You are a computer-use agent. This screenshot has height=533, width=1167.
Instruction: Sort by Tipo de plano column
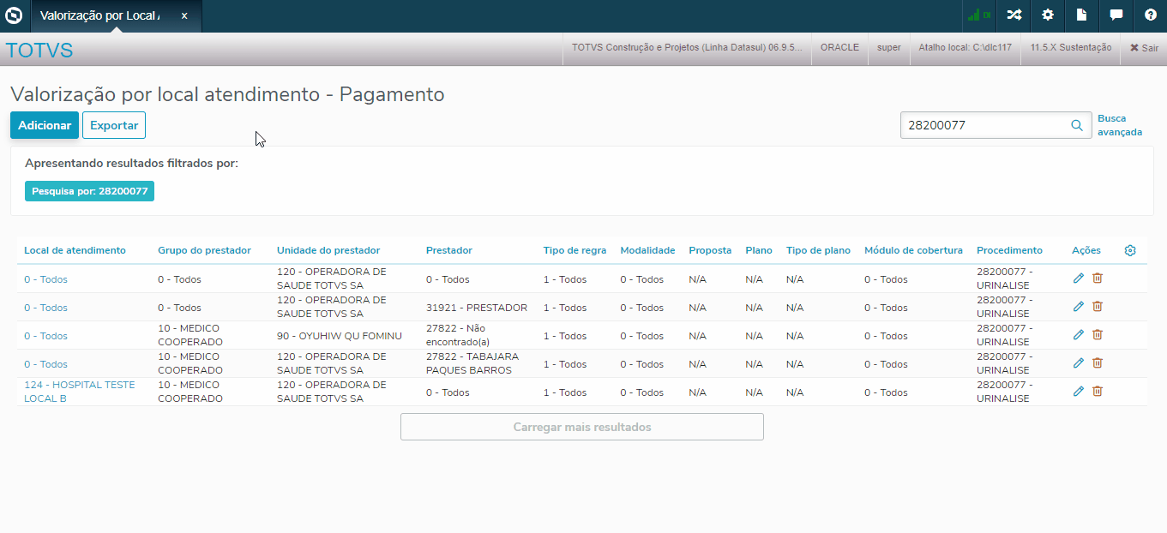pos(818,250)
